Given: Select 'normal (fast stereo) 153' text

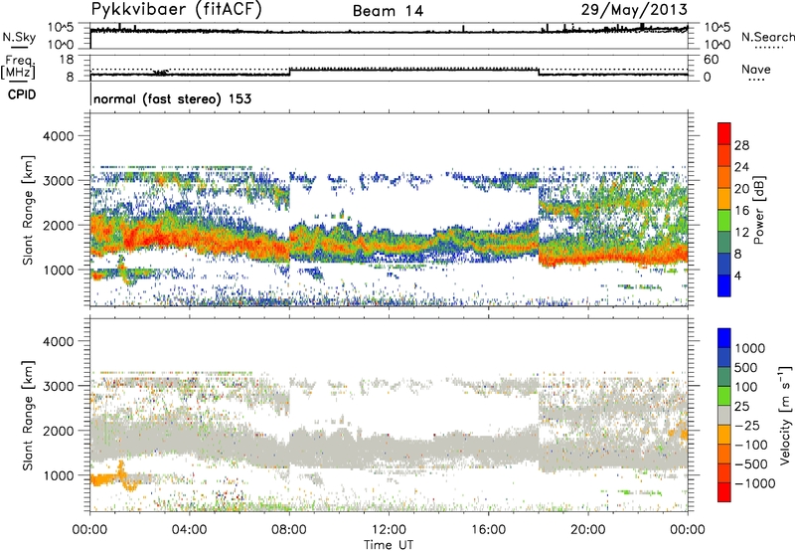Looking at the screenshot, I should click(172, 98).
